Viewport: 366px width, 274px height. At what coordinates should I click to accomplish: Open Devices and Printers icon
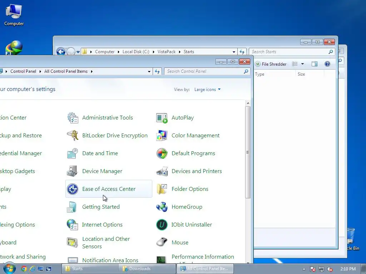point(162,171)
